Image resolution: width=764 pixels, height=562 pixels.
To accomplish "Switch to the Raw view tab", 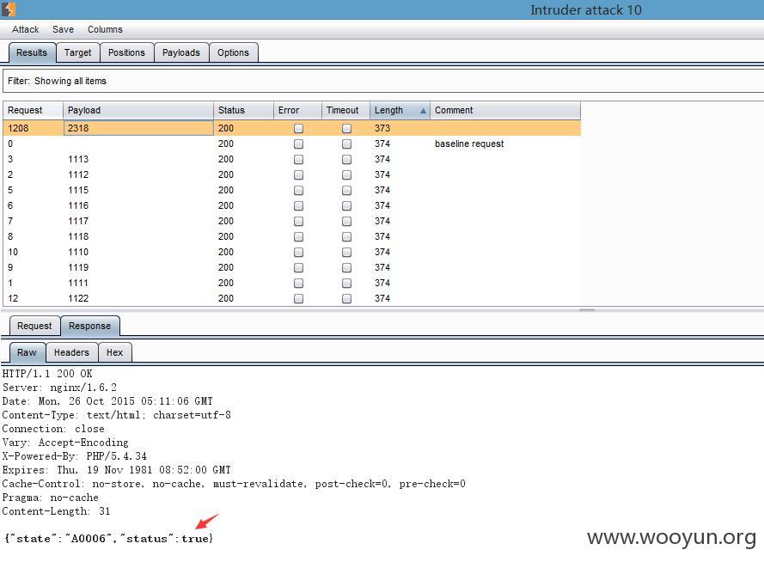I will (x=27, y=352).
